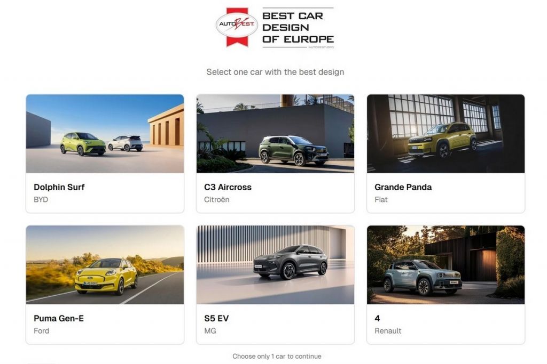
Task: Choose the Fiat Grande Panda photo
Action: [x=446, y=134]
